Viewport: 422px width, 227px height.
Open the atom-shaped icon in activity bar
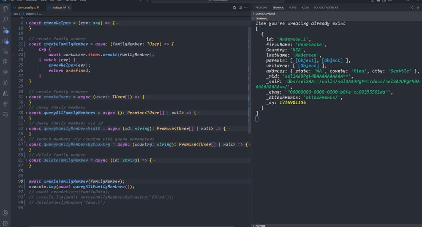click(x=5, y=72)
